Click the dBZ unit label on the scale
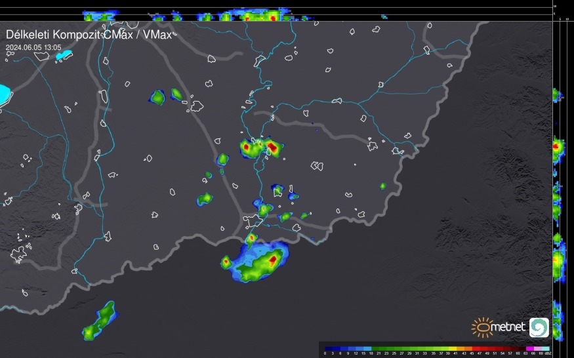The image size is (574, 358). 548,353
